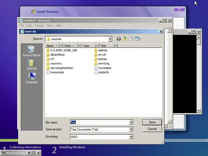This screenshot has width=208, height=156.
Task: Go back using the round Back icon
Action: click(119, 39)
